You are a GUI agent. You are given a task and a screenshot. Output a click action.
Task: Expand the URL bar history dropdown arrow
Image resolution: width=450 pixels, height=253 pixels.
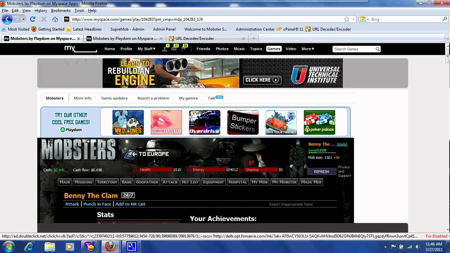coord(354,19)
